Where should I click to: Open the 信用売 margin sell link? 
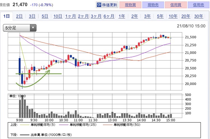(x=199, y=5)
